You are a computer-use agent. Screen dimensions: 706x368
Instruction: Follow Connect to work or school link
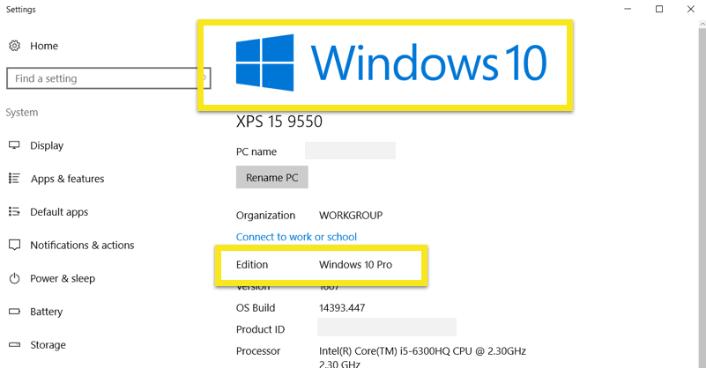[296, 237]
